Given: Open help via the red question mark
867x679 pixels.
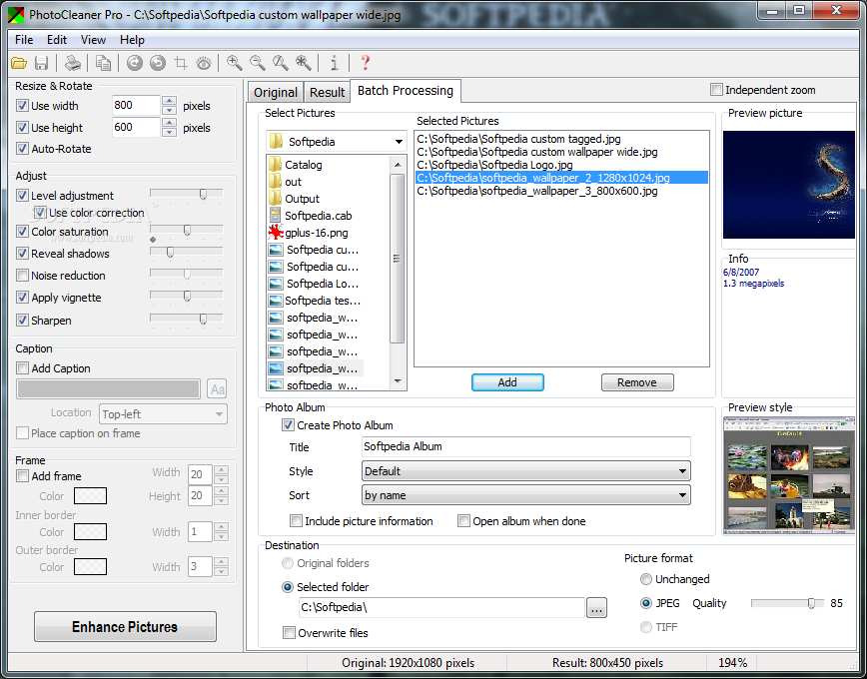Looking at the screenshot, I should 365,63.
